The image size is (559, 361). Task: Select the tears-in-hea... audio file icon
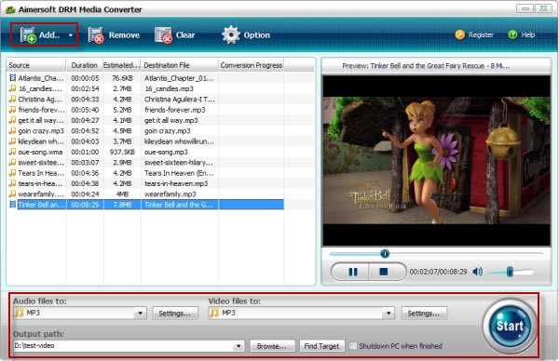(x=13, y=183)
